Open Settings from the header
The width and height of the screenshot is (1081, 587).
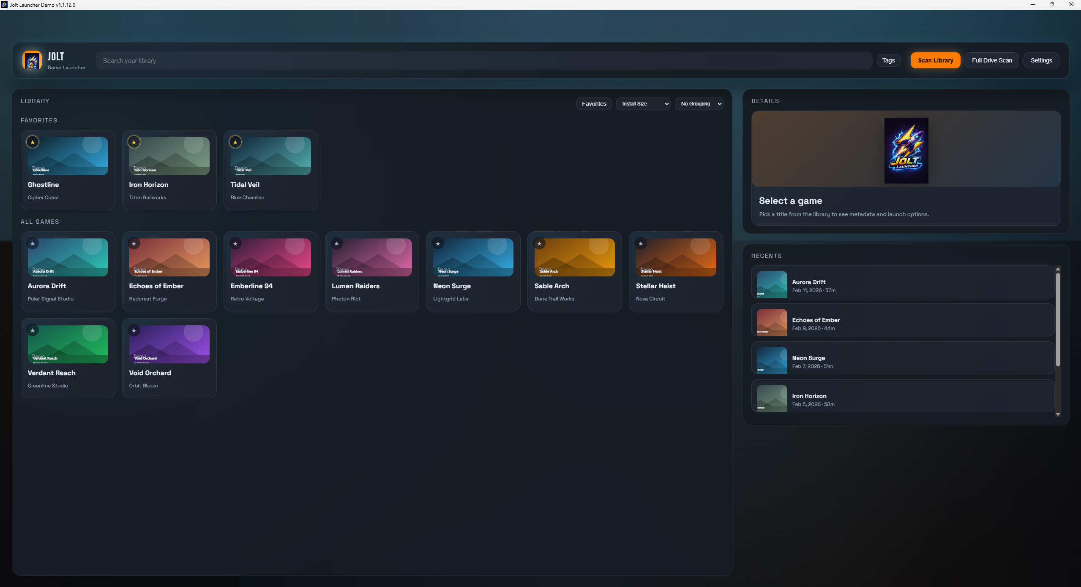pyautogui.click(x=1041, y=60)
